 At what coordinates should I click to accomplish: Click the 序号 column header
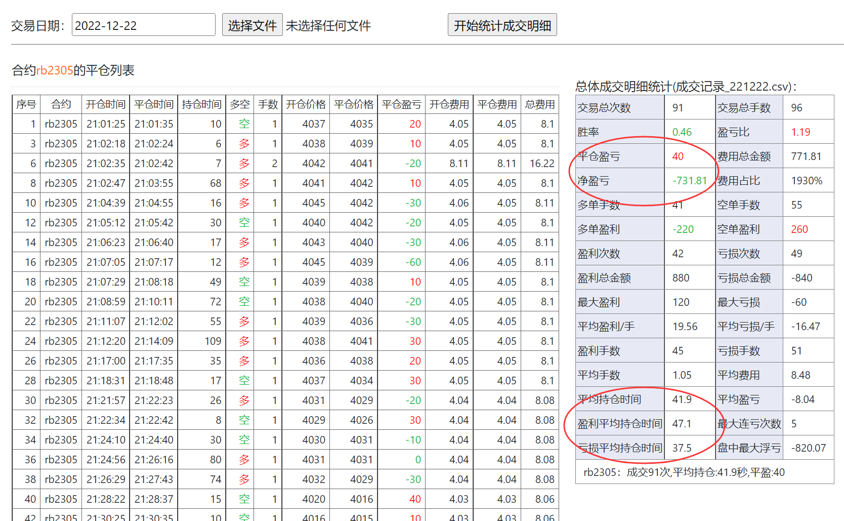coord(26,104)
